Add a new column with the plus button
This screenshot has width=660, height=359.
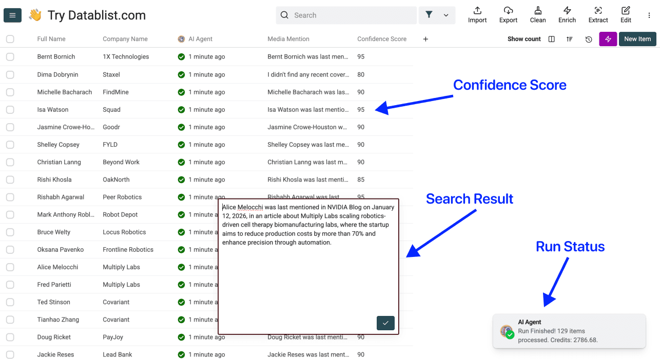(425, 38)
